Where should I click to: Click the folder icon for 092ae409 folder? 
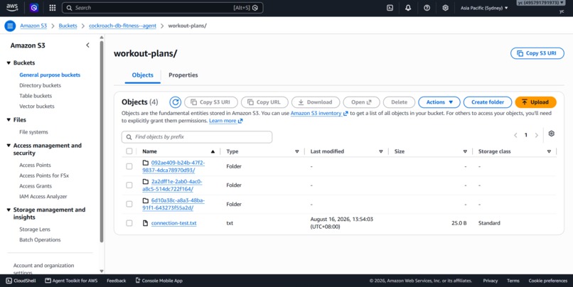click(x=146, y=163)
